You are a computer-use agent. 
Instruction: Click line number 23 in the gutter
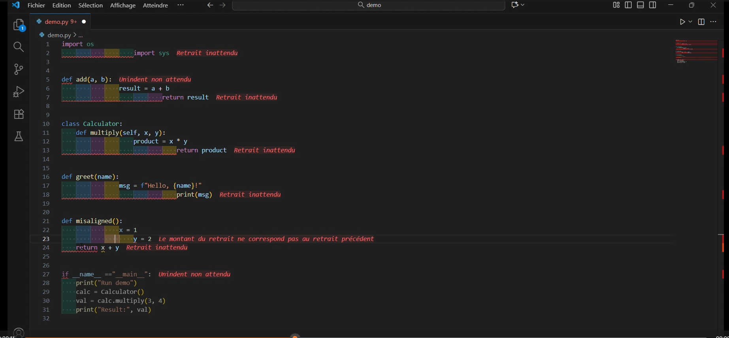(x=46, y=239)
